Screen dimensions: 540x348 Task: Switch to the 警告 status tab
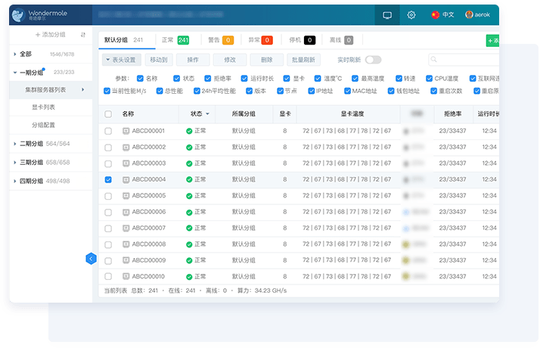tap(220, 40)
